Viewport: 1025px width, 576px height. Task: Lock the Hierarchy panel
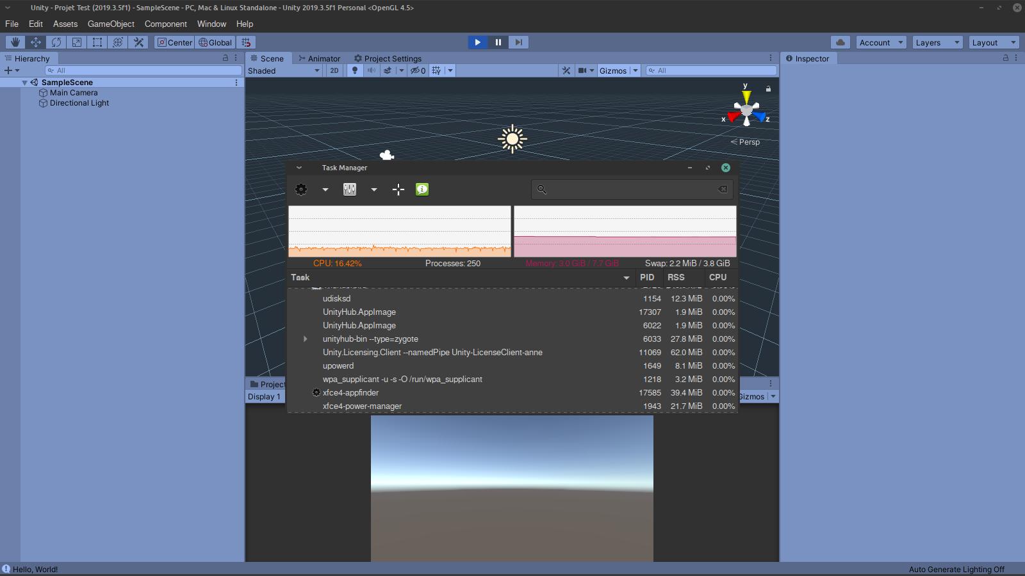225,58
